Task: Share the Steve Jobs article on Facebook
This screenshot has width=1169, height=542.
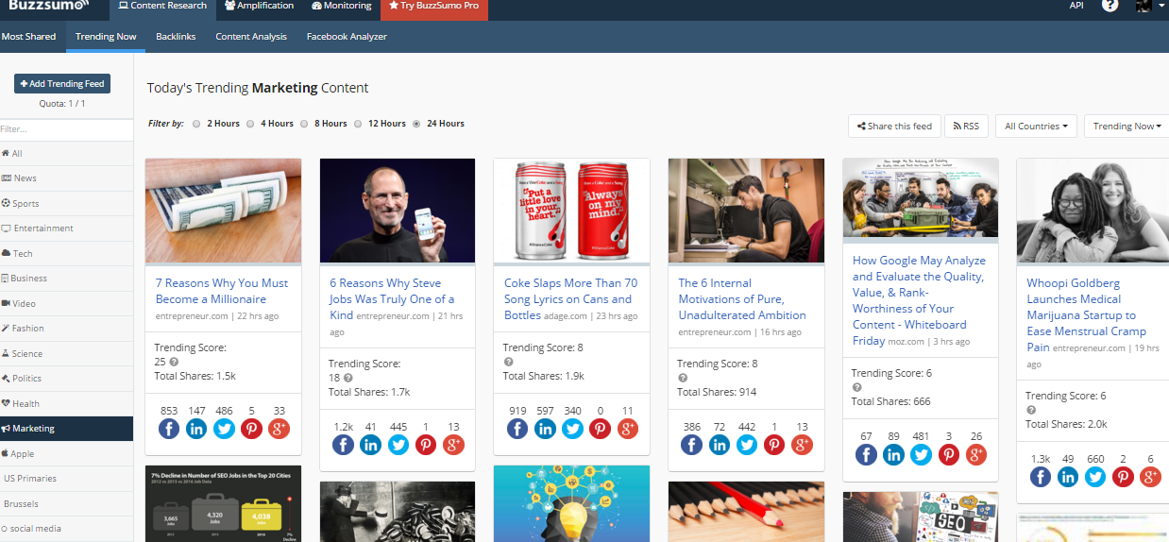Action: (x=343, y=445)
